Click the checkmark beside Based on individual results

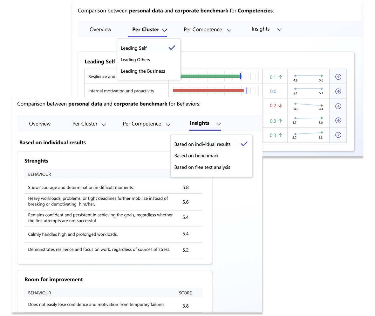244,144
